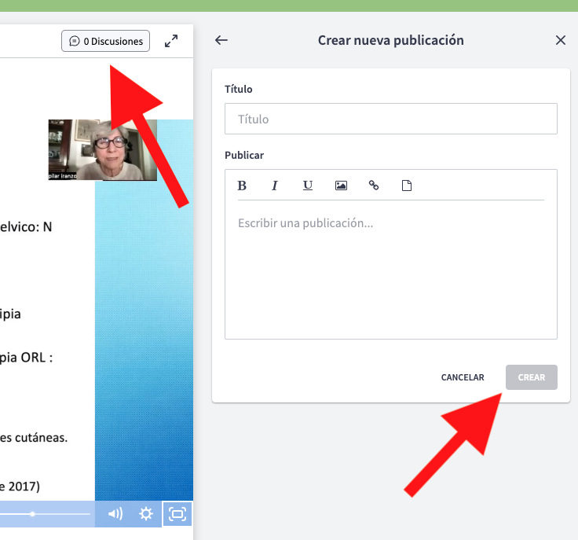Toggle italic formatting in the editor
Screen dimensions: 578x540
[x=275, y=186]
